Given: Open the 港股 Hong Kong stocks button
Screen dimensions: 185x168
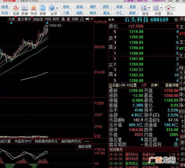Looking at the screenshot, I should click(133, 7).
